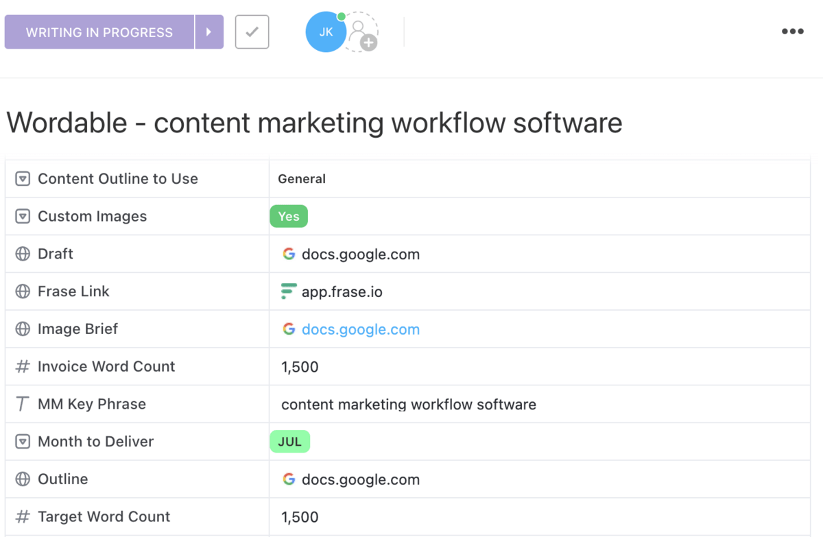The width and height of the screenshot is (823, 537).
Task: Click the JK assignee avatar
Action: (x=326, y=32)
